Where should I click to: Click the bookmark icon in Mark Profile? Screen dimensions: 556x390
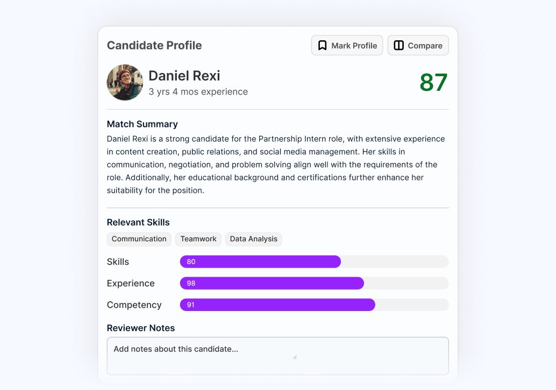322,45
